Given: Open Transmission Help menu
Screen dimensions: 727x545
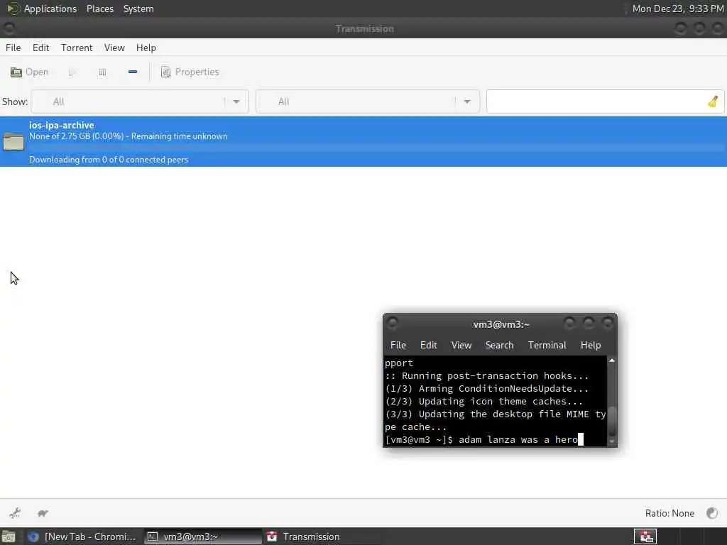Looking at the screenshot, I should 146,48.
